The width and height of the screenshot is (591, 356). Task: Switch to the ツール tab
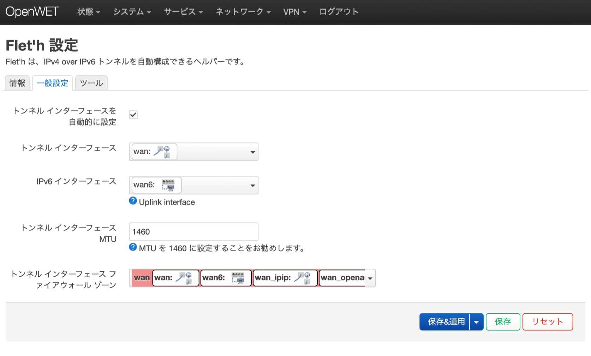point(91,83)
